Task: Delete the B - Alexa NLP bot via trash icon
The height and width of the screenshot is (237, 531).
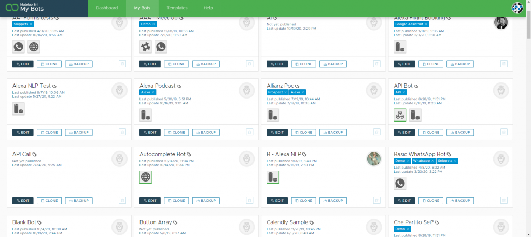Action: tap(376, 200)
